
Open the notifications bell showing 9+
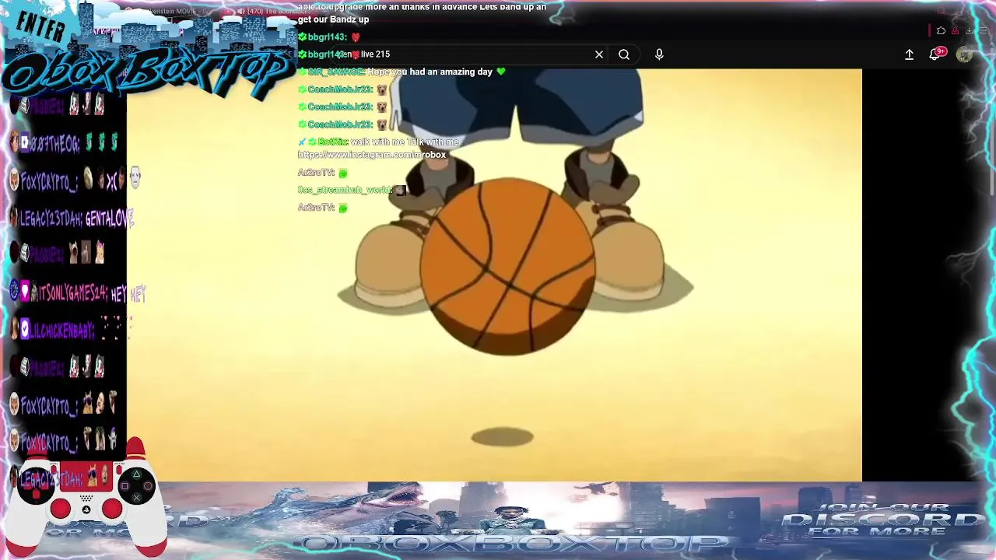936,54
